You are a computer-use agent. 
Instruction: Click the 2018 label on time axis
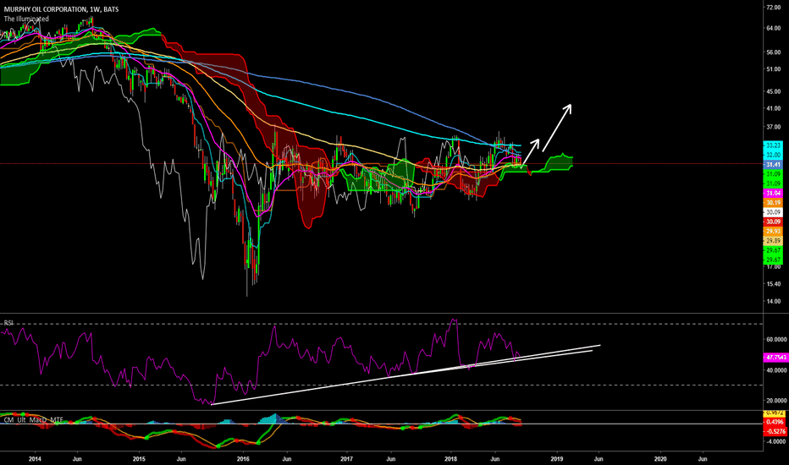click(x=451, y=459)
